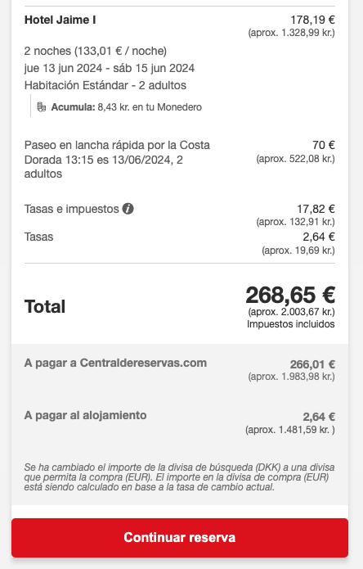Click the A pagar a Centraldereservas.com label
This screenshot has height=569, width=363.
(115, 363)
